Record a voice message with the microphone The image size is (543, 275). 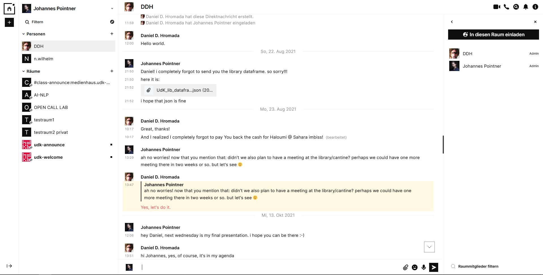(424, 267)
